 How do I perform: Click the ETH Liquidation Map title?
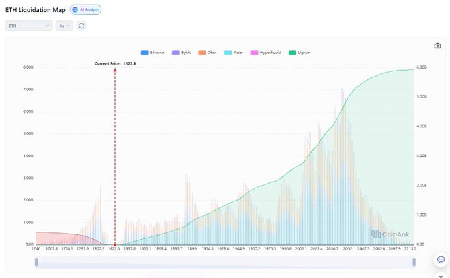35,10
